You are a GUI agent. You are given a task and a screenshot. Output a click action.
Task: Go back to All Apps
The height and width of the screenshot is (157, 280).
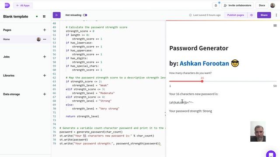23,6
